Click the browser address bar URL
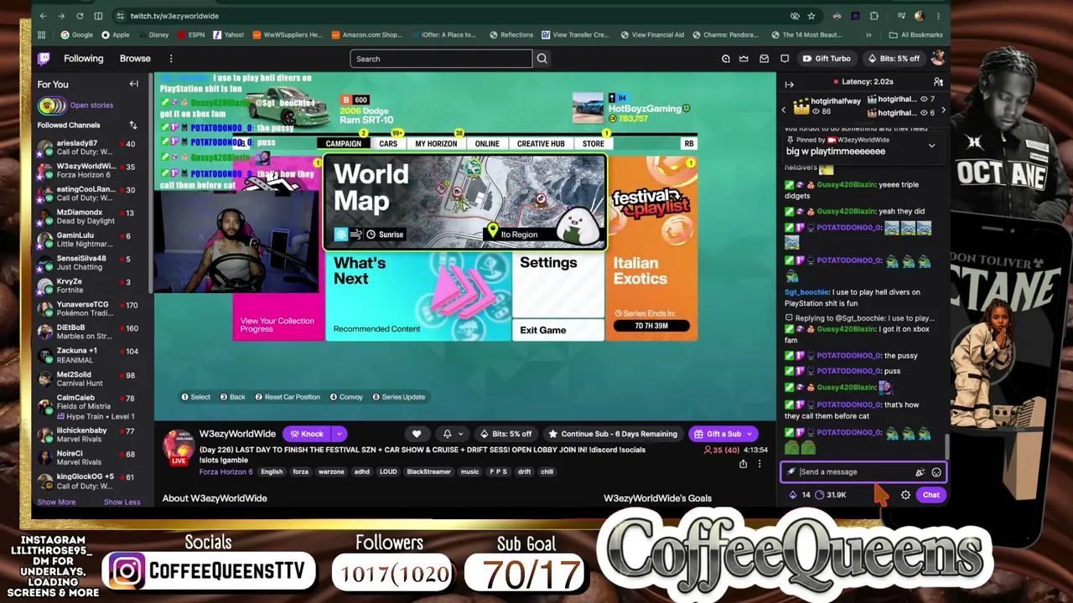The image size is (1073, 603). (174, 16)
